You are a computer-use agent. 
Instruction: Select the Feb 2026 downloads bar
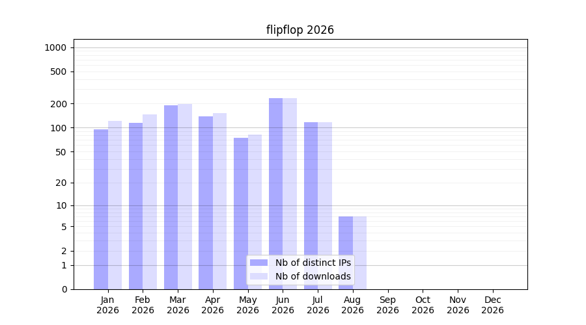click(x=150, y=202)
